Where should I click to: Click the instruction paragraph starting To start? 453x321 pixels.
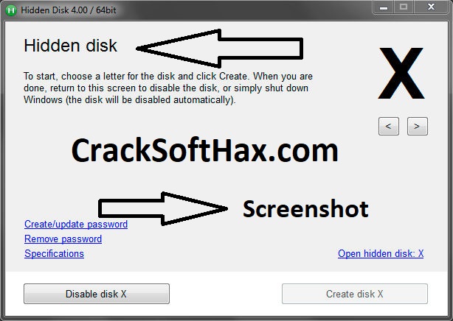[x=168, y=88]
